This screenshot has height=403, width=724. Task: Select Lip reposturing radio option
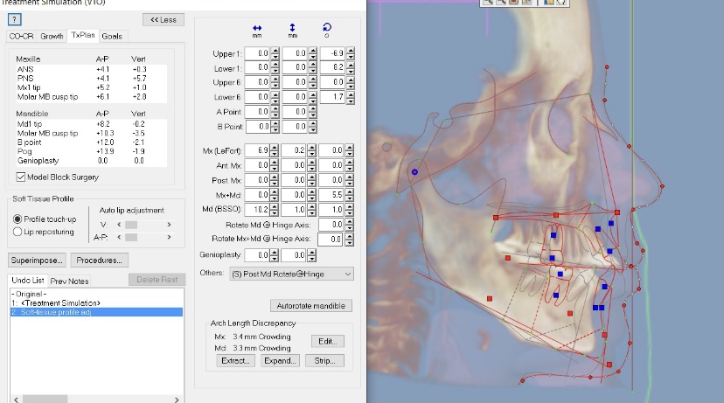(17, 232)
